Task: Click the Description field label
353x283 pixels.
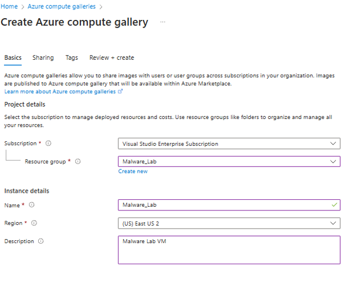Action: [19, 241]
